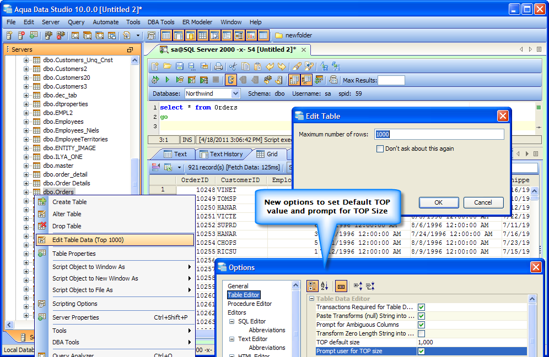The image size is (549, 357).
Task: Enable Transform Zero Length String option
Action: click(x=422, y=333)
